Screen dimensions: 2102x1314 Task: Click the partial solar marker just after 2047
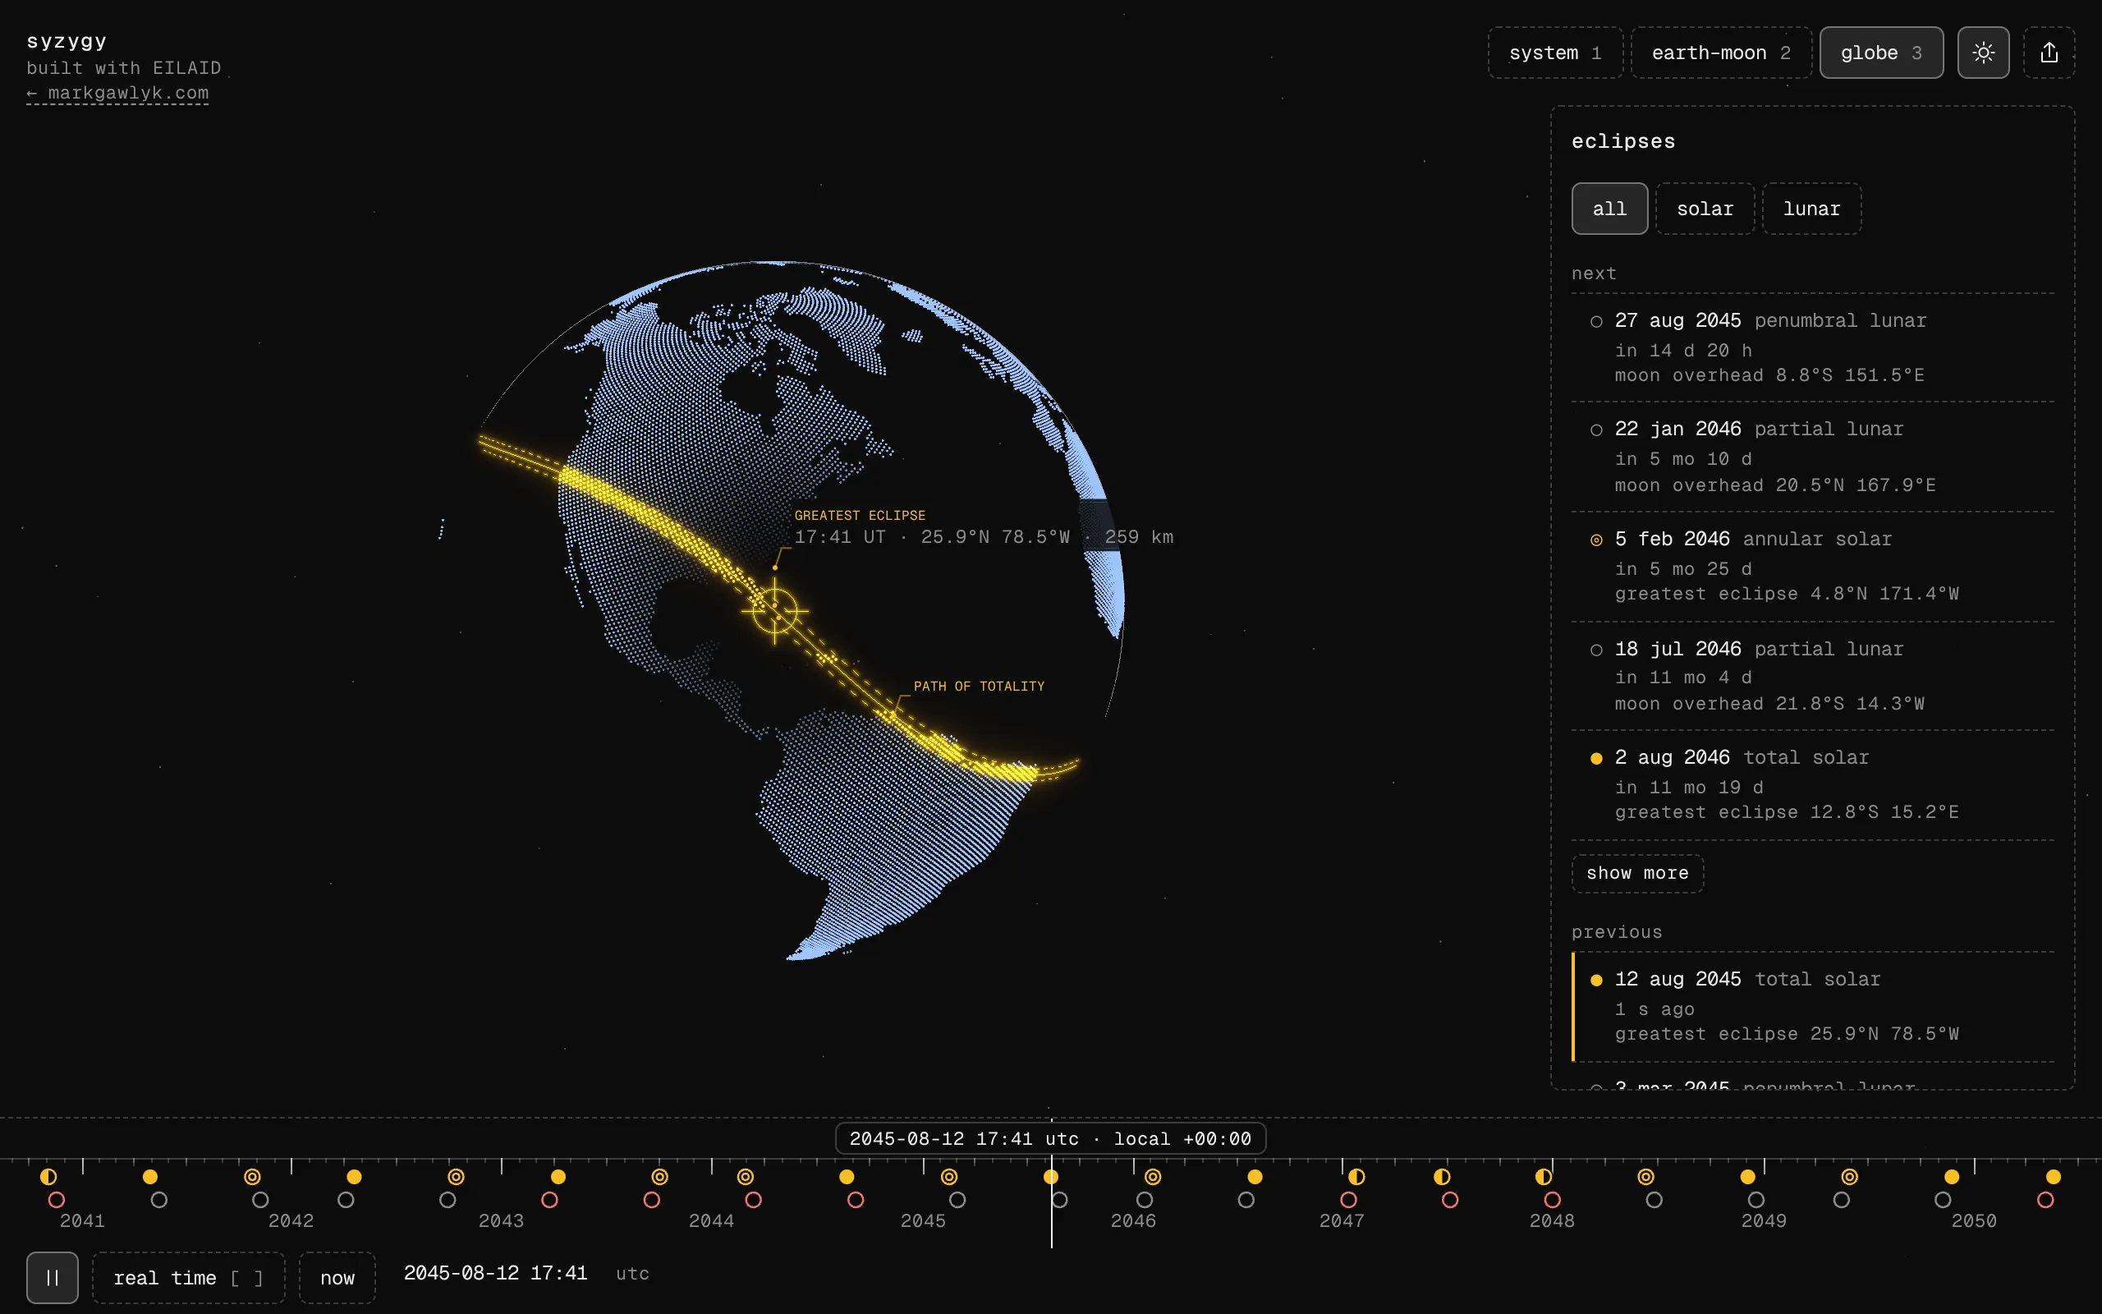[x=1356, y=1177]
